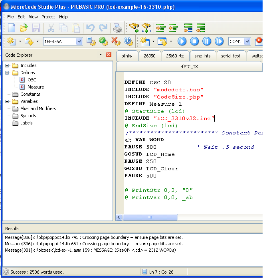Click the Find and Replace binoculars icon
The width and height of the screenshot is (263, 278).
(146, 28)
